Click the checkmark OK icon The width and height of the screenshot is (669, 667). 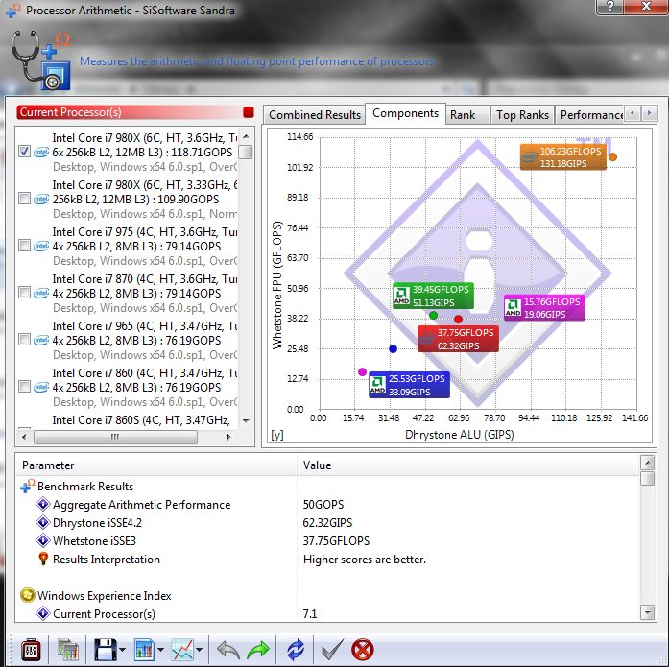click(332, 651)
